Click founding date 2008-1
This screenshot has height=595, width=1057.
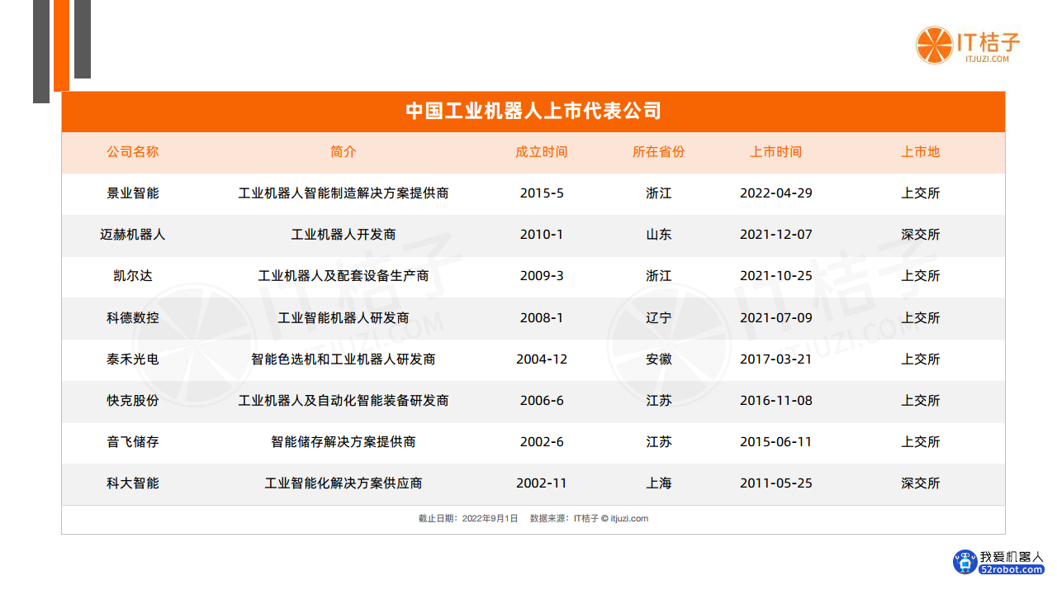tap(542, 318)
